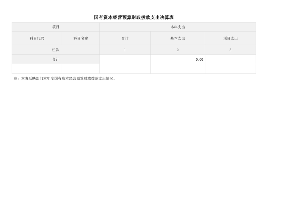Click the 科目代码 column header
Image resolution: width=282 pixels, height=199 pixels.
37,38
